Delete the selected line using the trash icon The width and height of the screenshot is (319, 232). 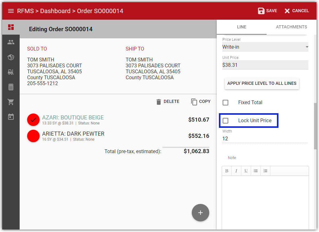168,101
